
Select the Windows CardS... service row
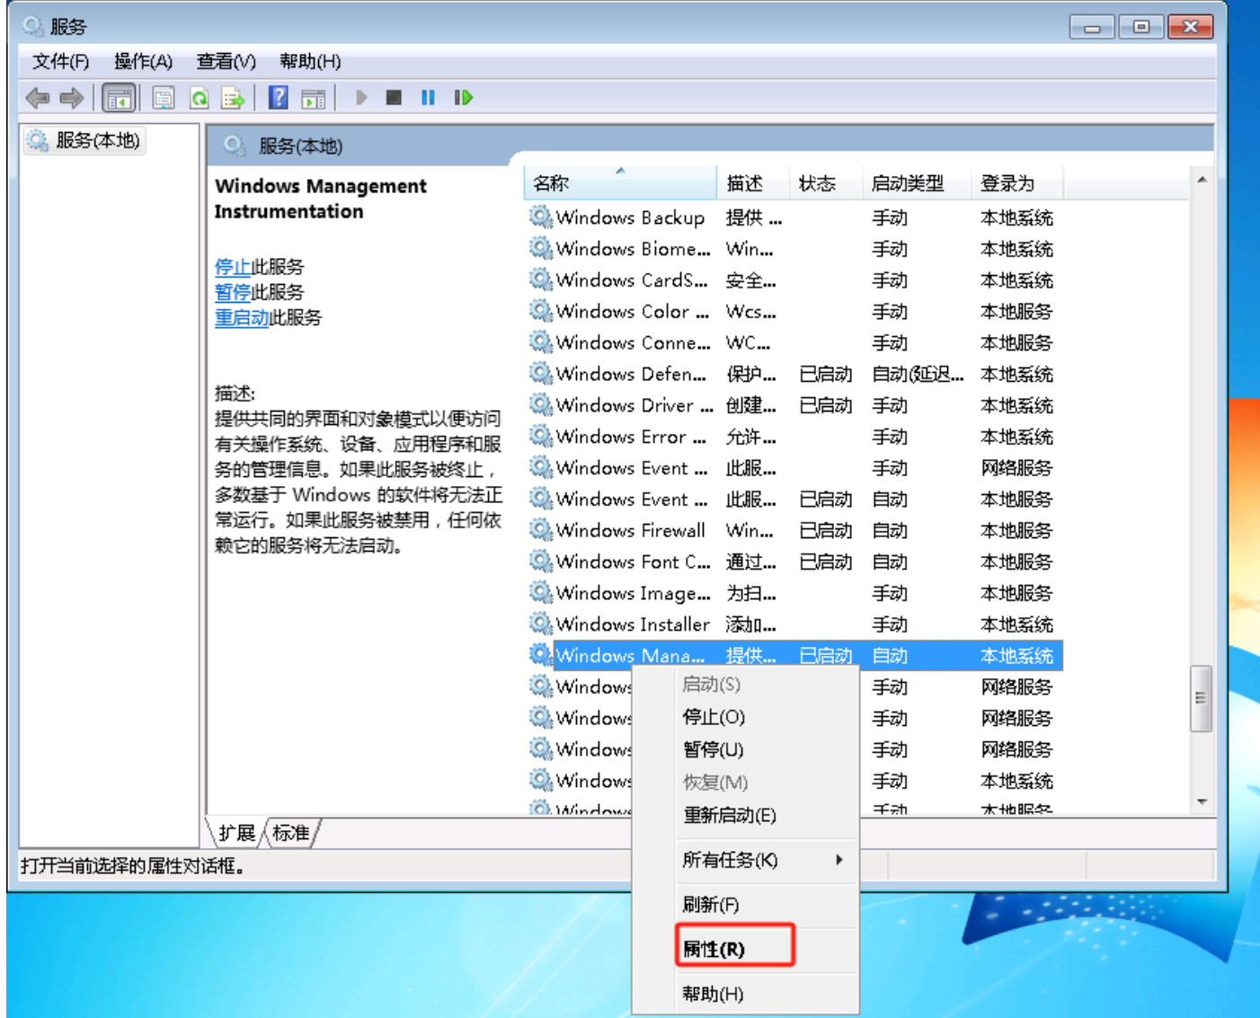pyautogui.click(x=794, y=279)
